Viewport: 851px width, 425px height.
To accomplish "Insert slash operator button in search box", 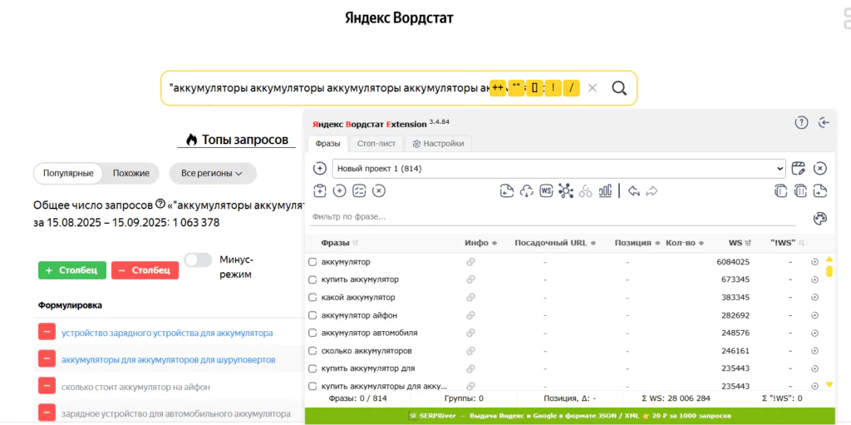I will click(572, 88).
